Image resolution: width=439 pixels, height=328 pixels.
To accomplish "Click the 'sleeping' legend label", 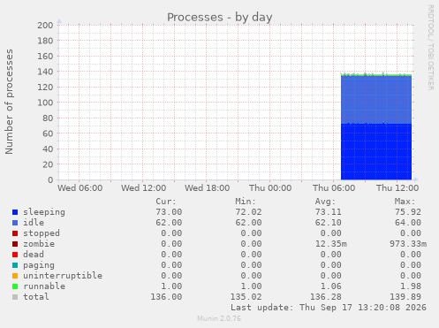I will pos(44,212).
